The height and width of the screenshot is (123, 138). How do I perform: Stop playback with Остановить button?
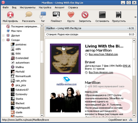click(102, 15)
